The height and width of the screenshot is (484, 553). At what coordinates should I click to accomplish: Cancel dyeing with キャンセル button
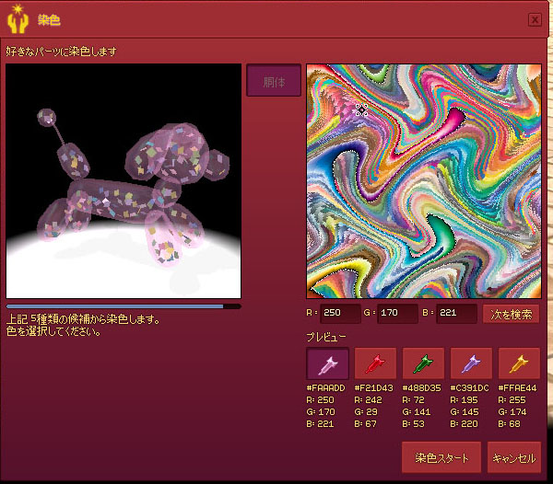514,457
